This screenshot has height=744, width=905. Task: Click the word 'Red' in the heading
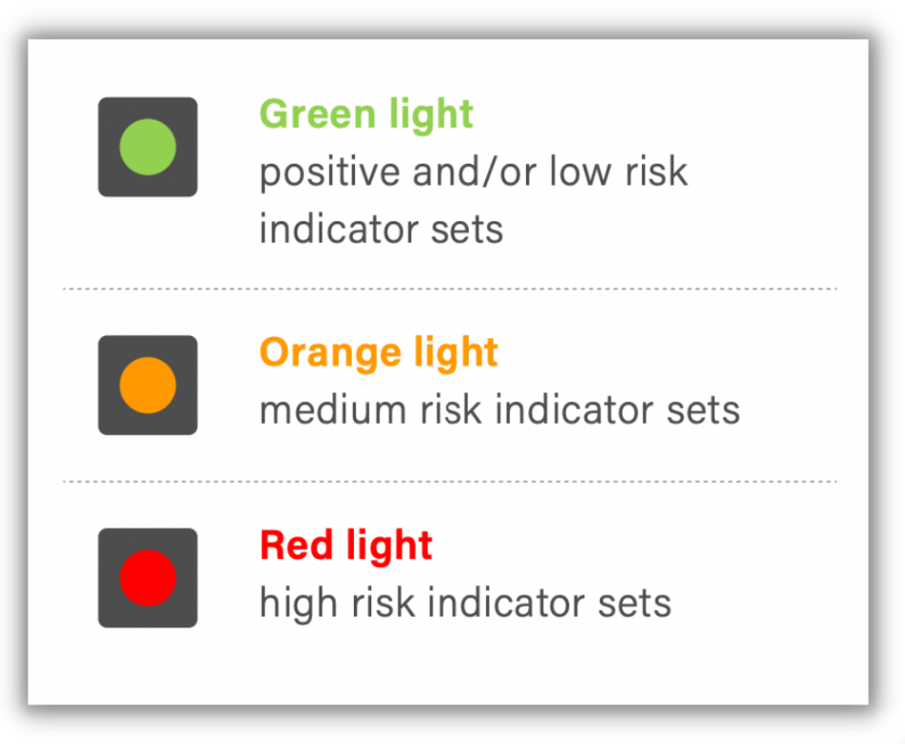pos(297,545)
